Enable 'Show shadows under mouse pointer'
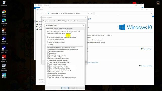Viewport: 162px width, 91px height. tap(48, 62)
